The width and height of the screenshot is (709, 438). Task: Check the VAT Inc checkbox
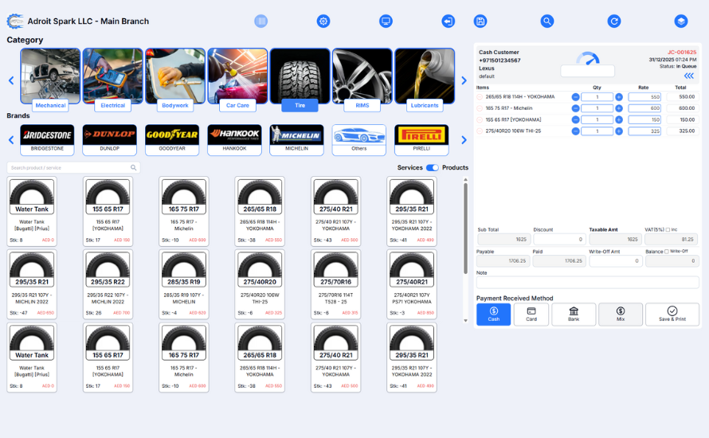coord(668,229)
